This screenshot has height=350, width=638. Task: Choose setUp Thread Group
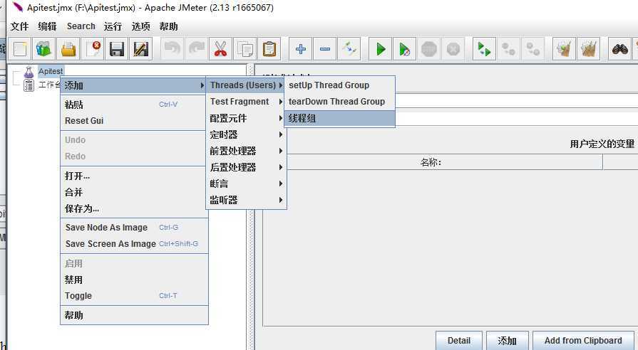[x=339, y=85]
